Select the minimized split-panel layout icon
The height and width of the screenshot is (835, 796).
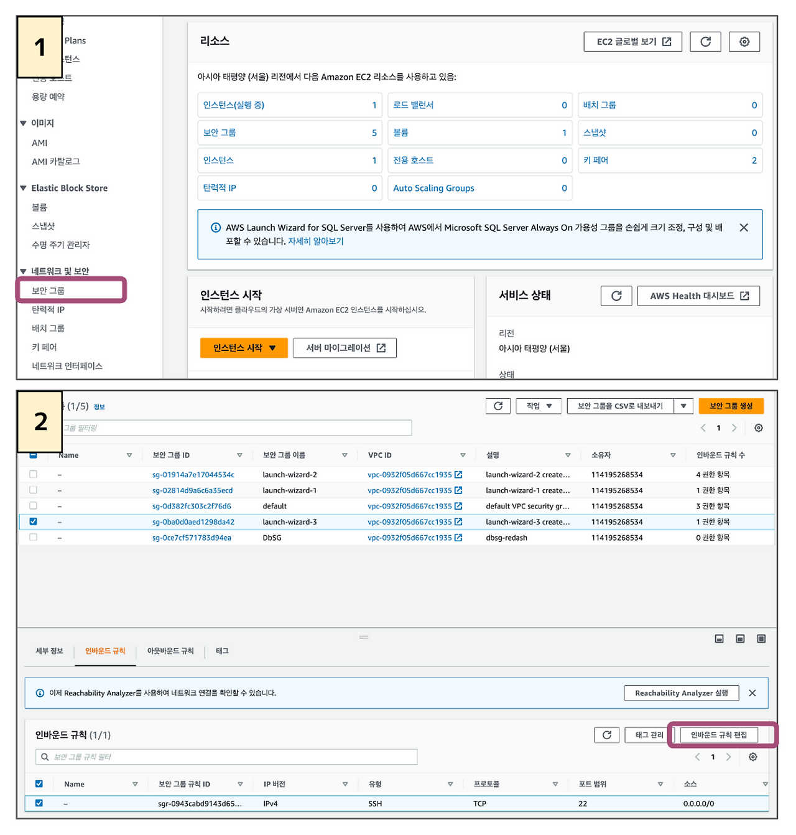click(720, 639)
